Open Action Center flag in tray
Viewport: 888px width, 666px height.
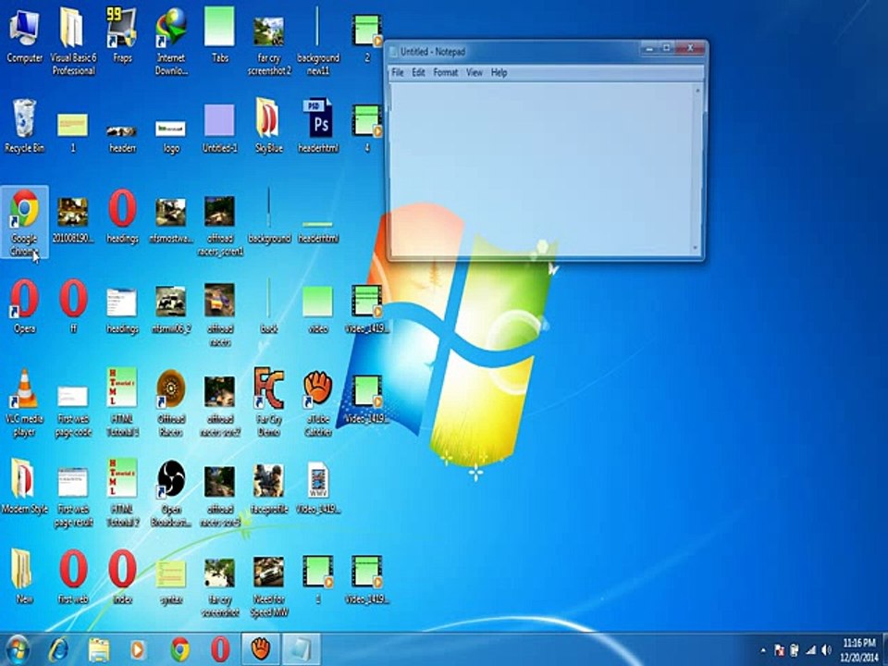pos(779,650)
